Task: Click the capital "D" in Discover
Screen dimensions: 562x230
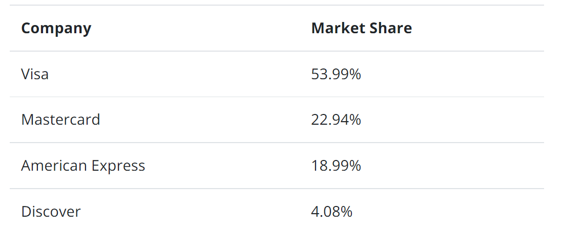Action: pos(26,211)
